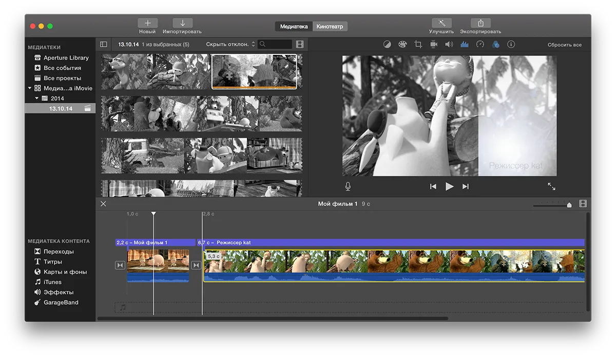Click the browser search field
Image resolution: width=616 pixels, height=357 pixels.
pos(275,45)
